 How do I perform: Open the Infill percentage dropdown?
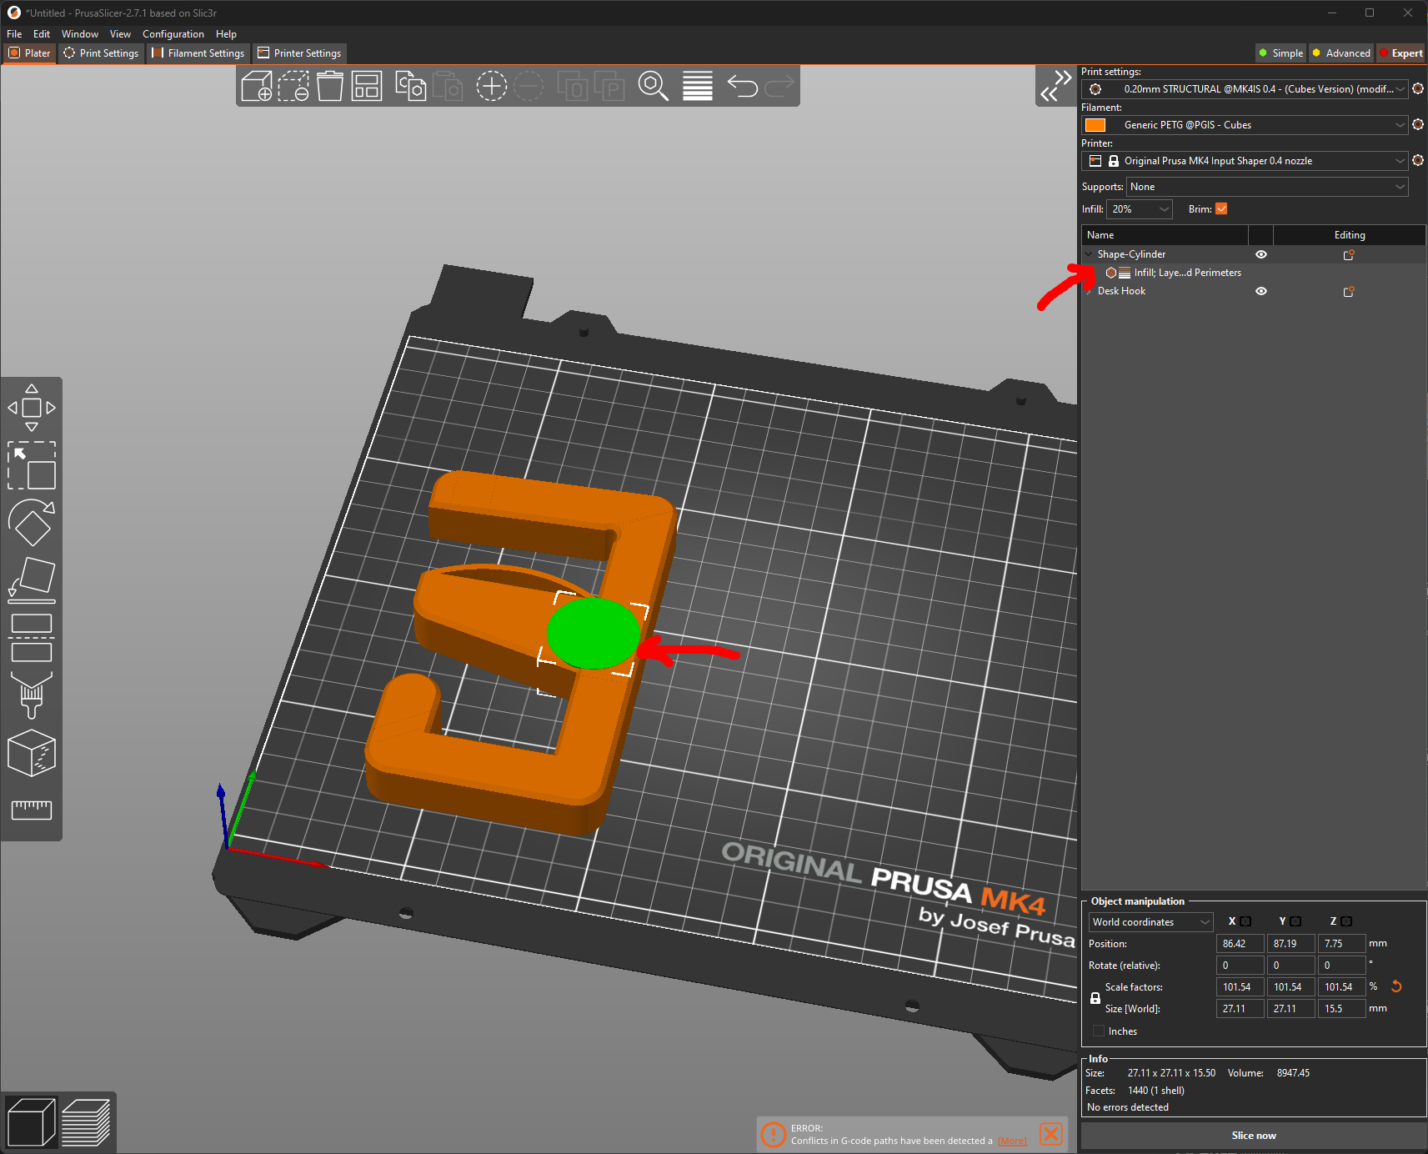point(1140,209)
